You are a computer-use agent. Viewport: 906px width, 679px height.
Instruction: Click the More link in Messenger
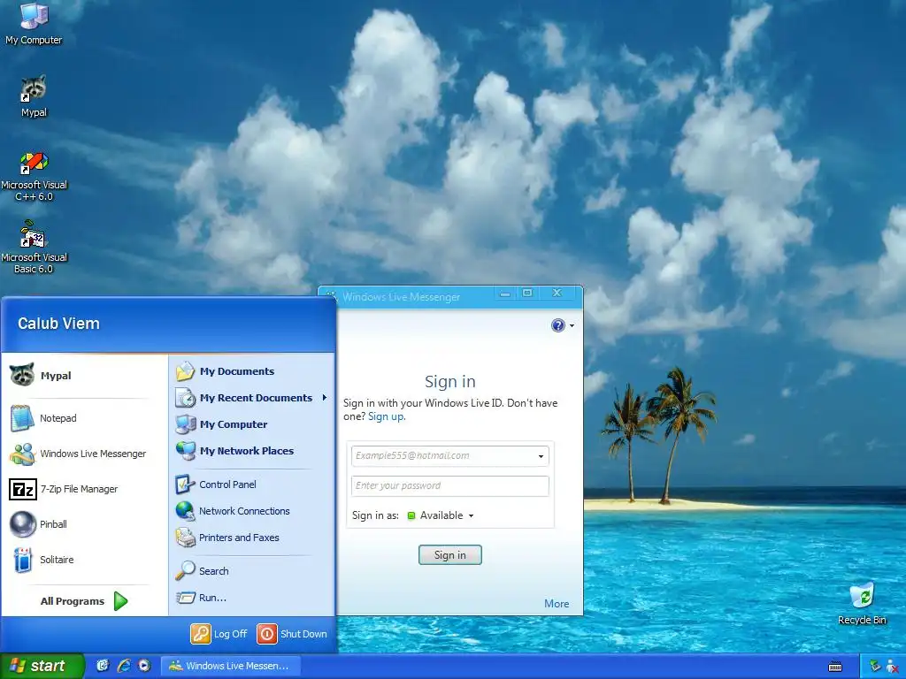click(x=557, y=603)
